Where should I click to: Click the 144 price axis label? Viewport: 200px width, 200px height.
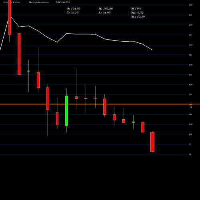coord(191,55)
